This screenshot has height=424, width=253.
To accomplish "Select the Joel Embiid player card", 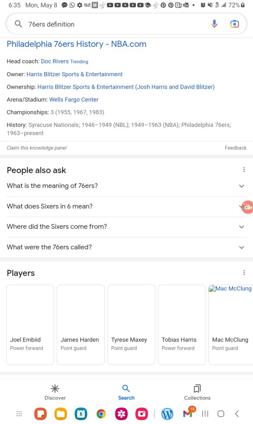I will [30, 325].
